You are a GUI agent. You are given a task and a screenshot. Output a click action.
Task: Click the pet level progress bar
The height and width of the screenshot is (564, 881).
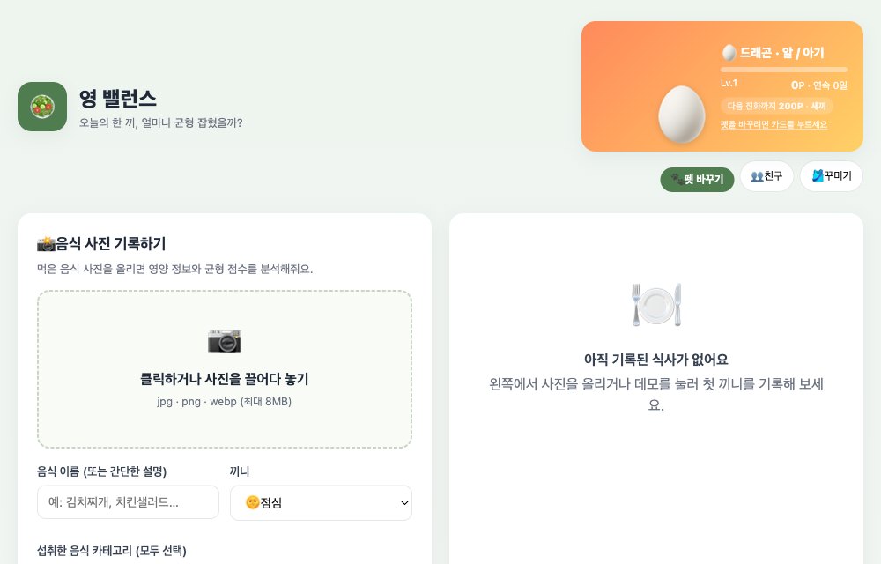pos(784,70)
